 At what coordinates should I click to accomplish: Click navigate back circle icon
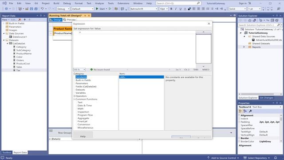6,9
